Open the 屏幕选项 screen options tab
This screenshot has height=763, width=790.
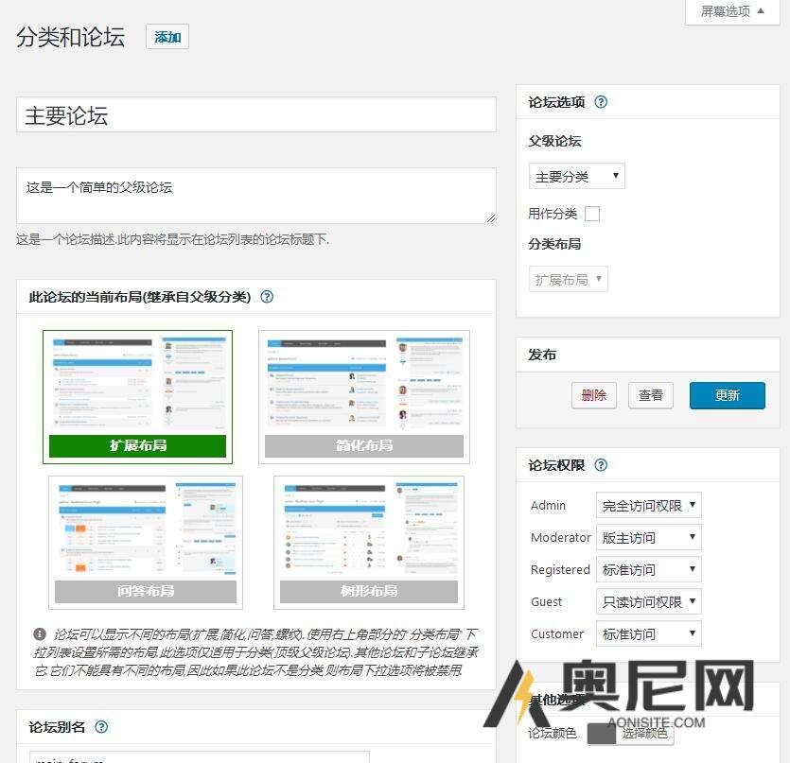pyautogui.click(x=732, y=11)
